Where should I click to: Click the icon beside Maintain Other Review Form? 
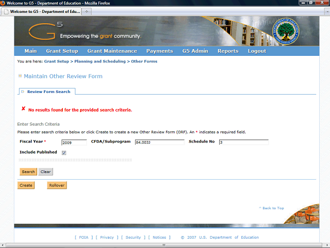pyautogui.click(x=20, y=76)
